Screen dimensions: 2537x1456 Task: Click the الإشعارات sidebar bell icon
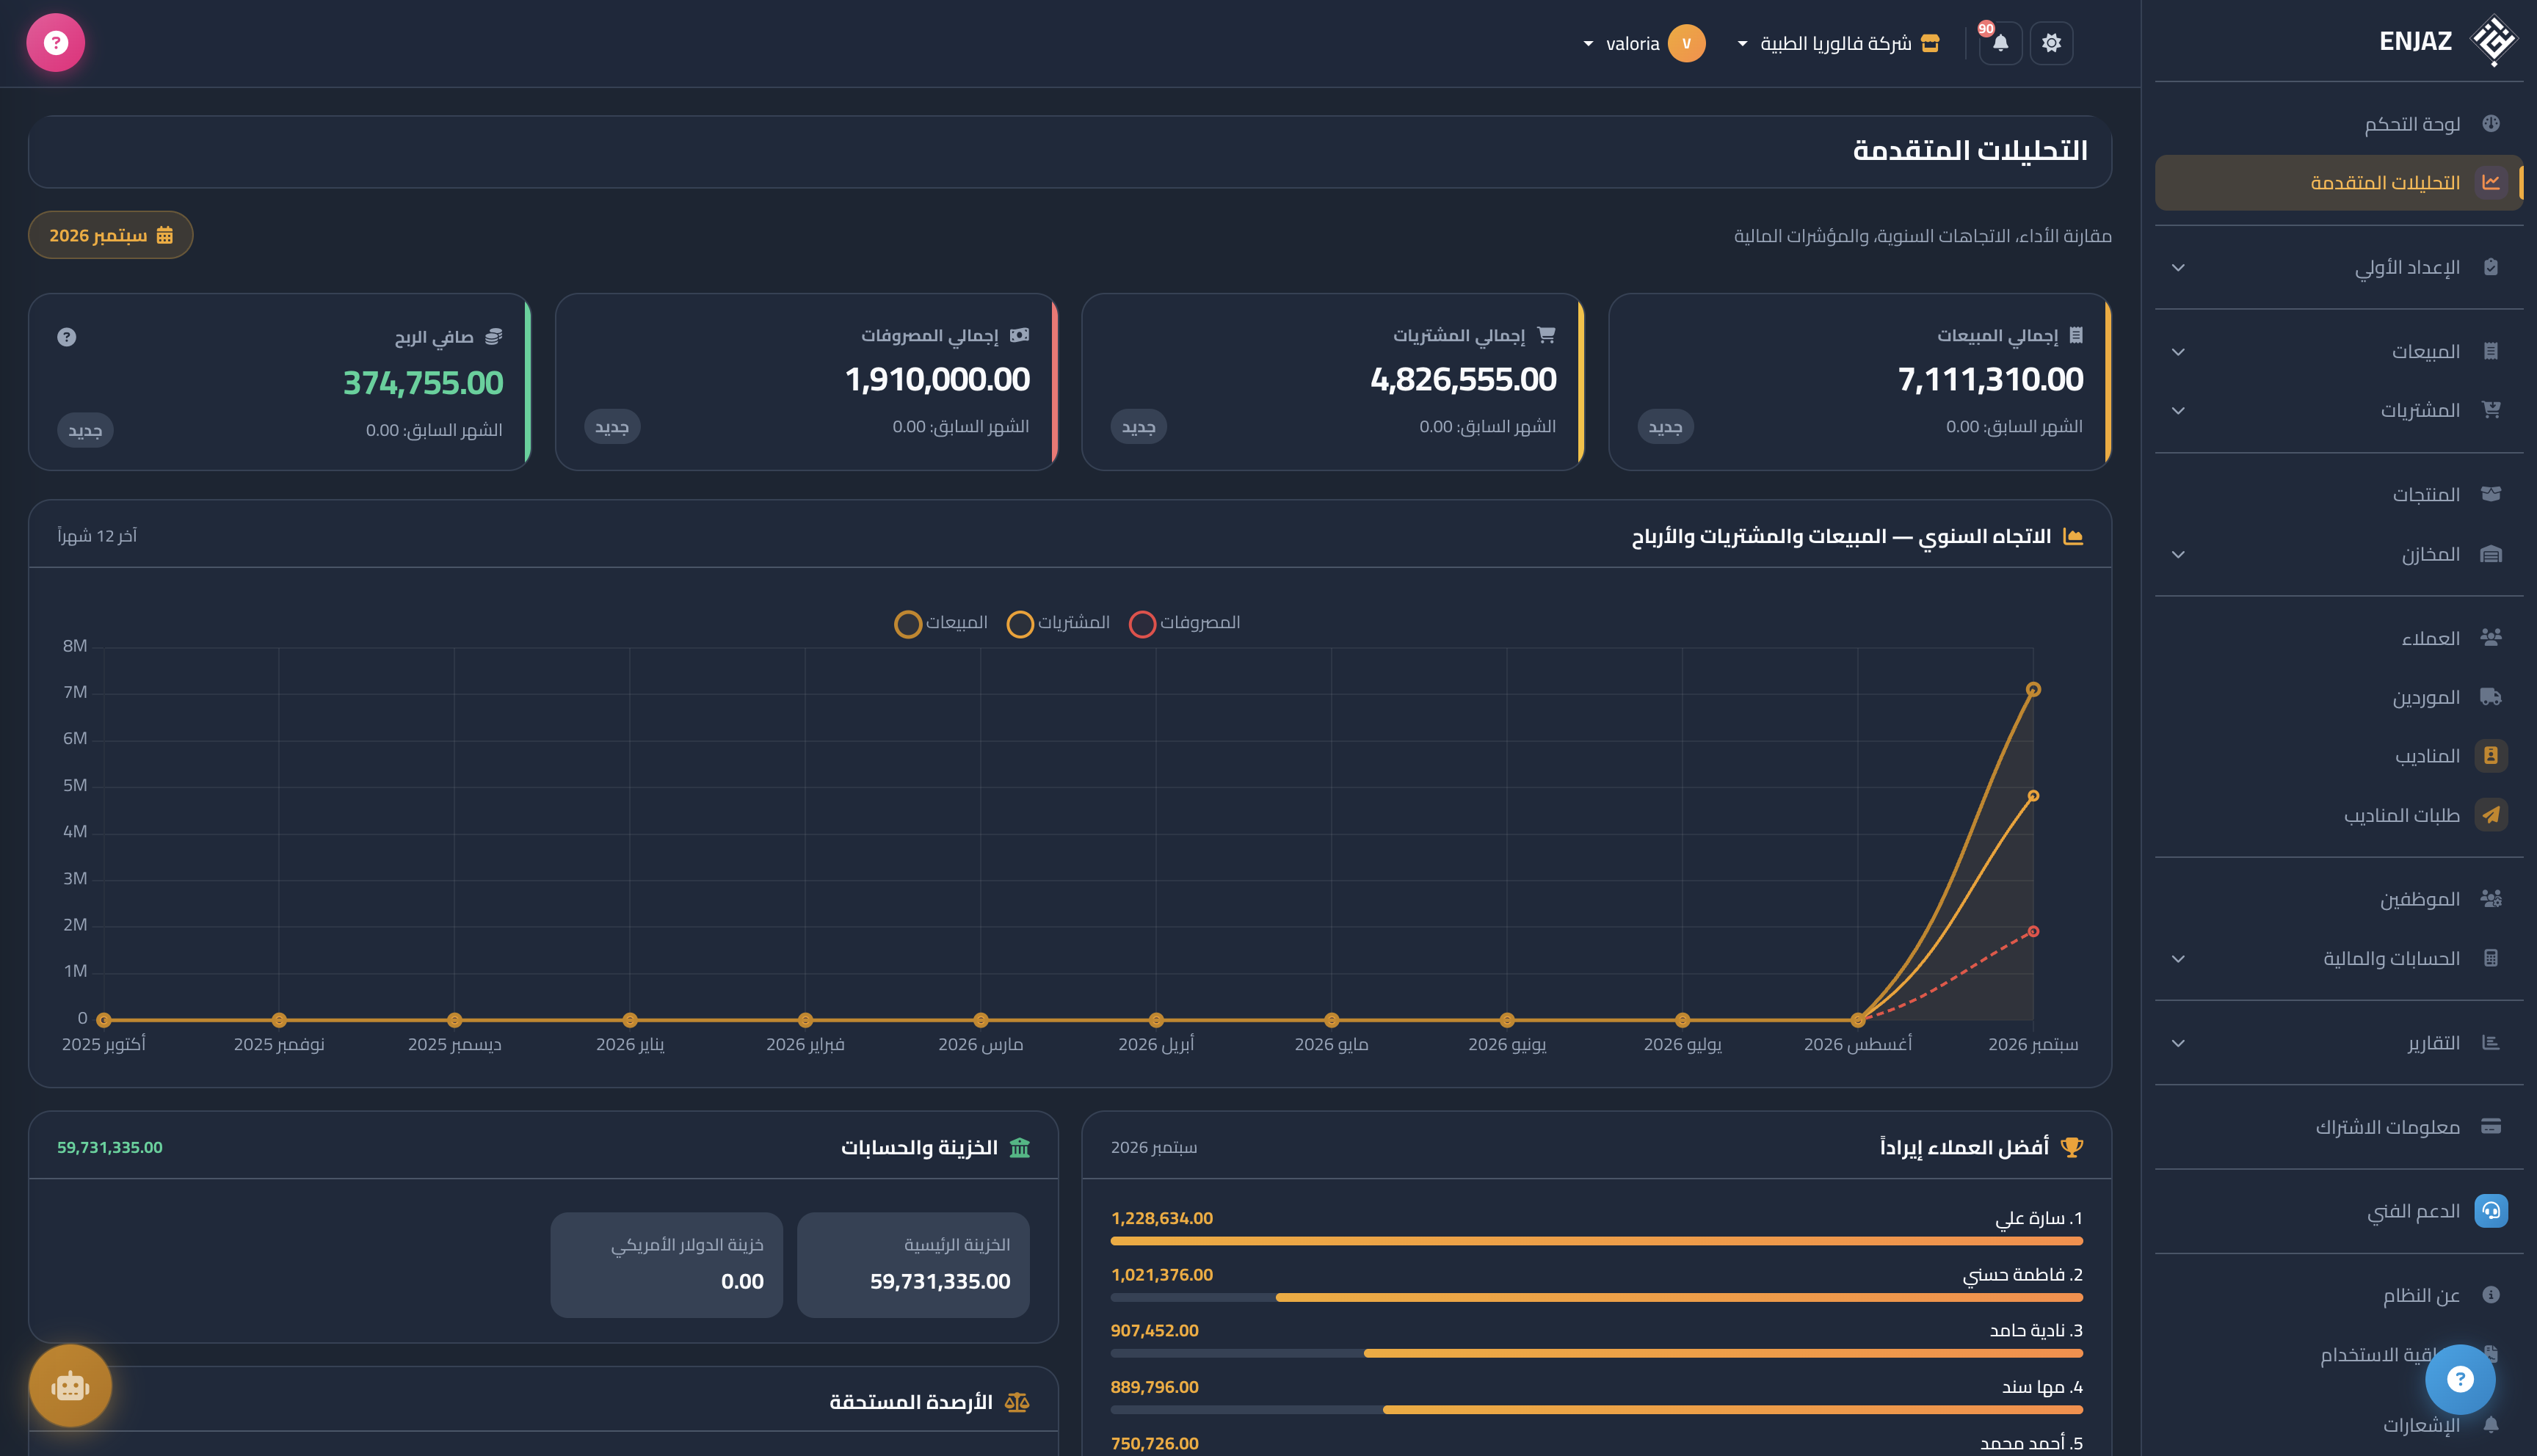pyautogui.click(x=2490, y=1424)
